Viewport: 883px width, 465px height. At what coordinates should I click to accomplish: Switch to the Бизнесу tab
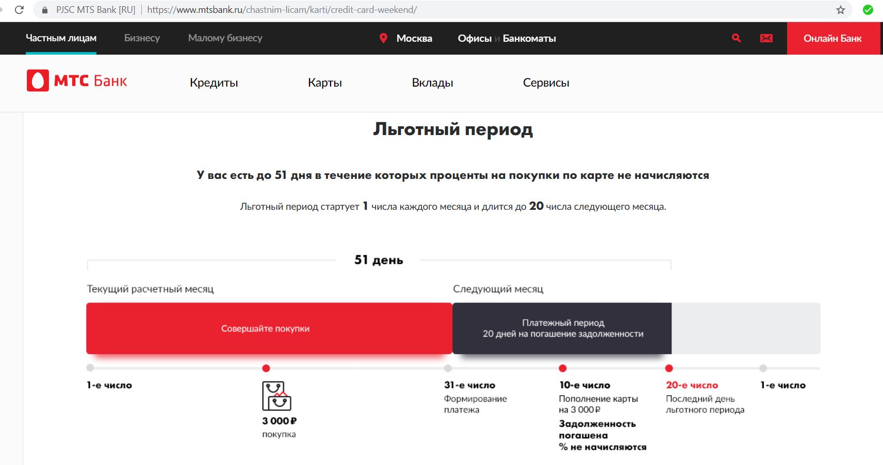(x=142, y=38)
